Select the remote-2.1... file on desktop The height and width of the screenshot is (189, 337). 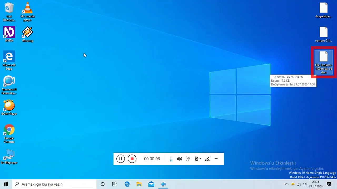click(324, 34)
